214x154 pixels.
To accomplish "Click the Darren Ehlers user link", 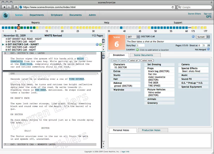I will click(194, 14).
